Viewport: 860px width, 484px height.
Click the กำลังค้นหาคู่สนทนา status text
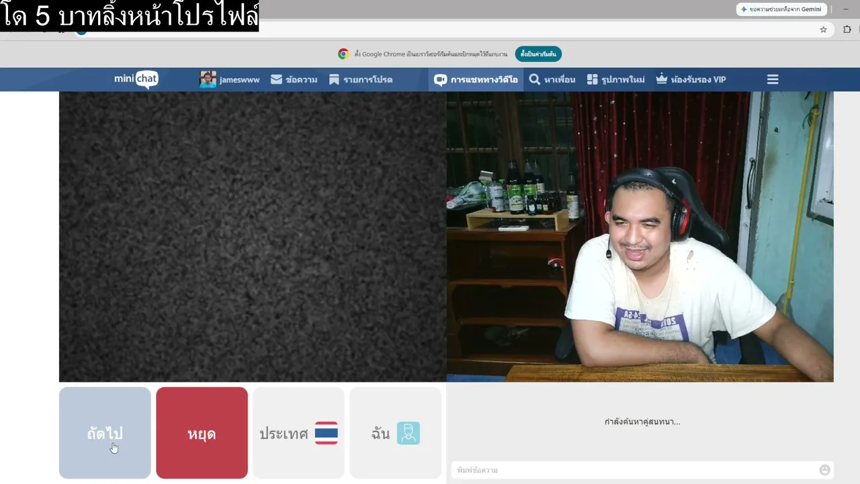(642, 422)
